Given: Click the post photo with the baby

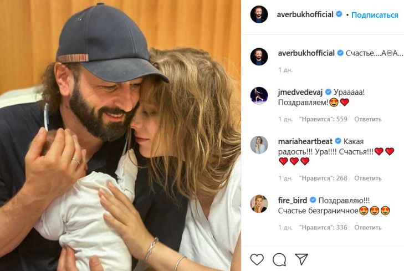Looking at the screenshot, I should click(x=120, y=135).
